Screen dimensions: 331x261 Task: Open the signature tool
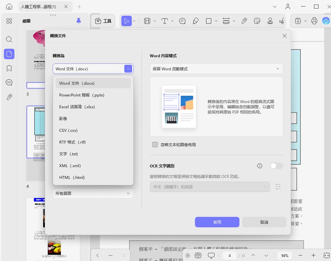(282, 21)
